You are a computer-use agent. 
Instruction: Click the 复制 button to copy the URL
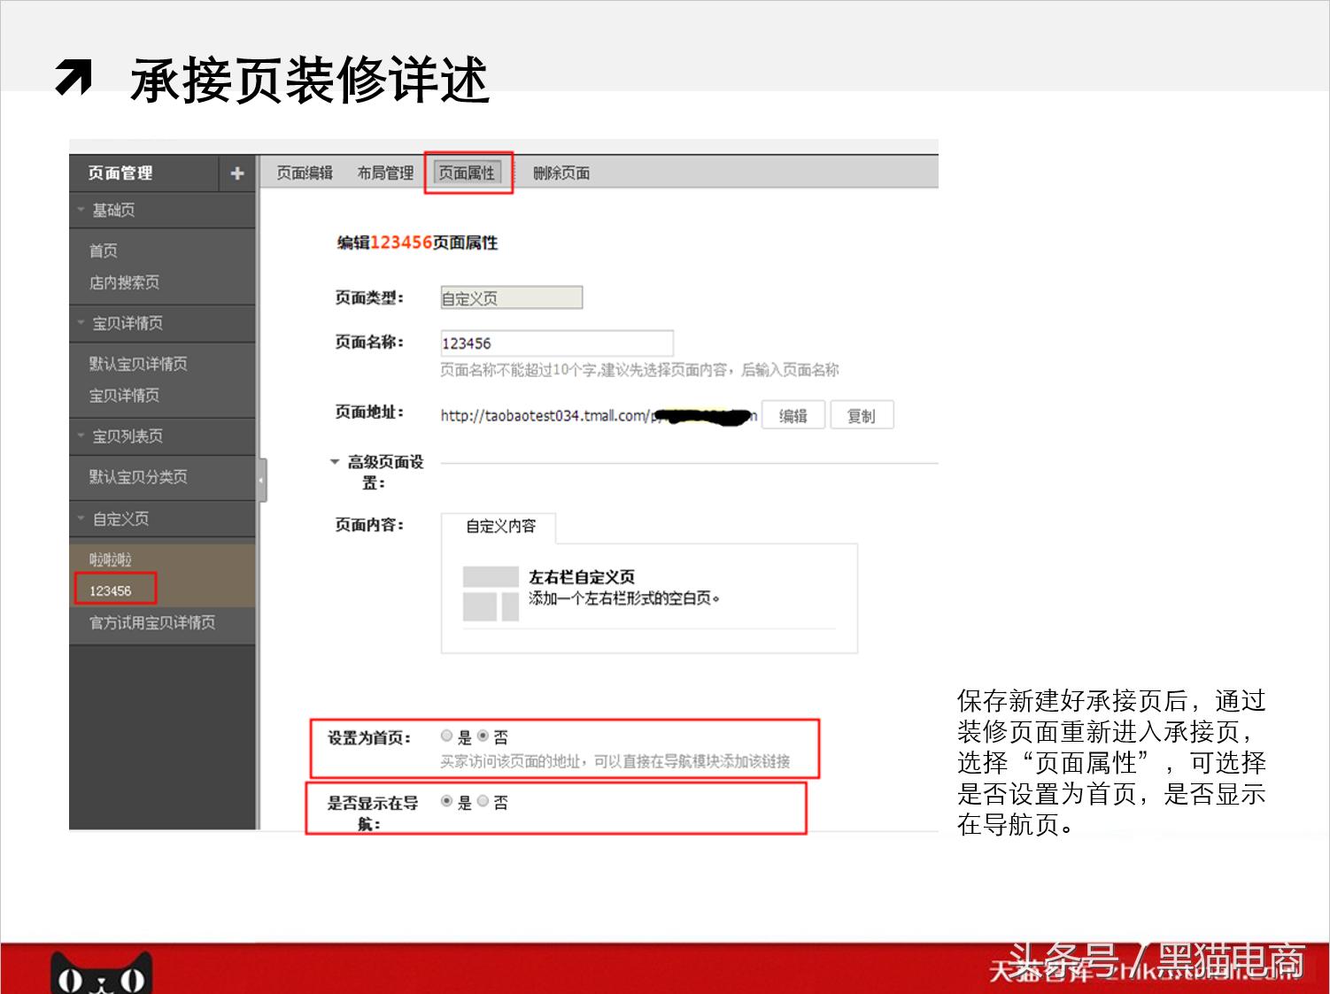pos(861,414)
